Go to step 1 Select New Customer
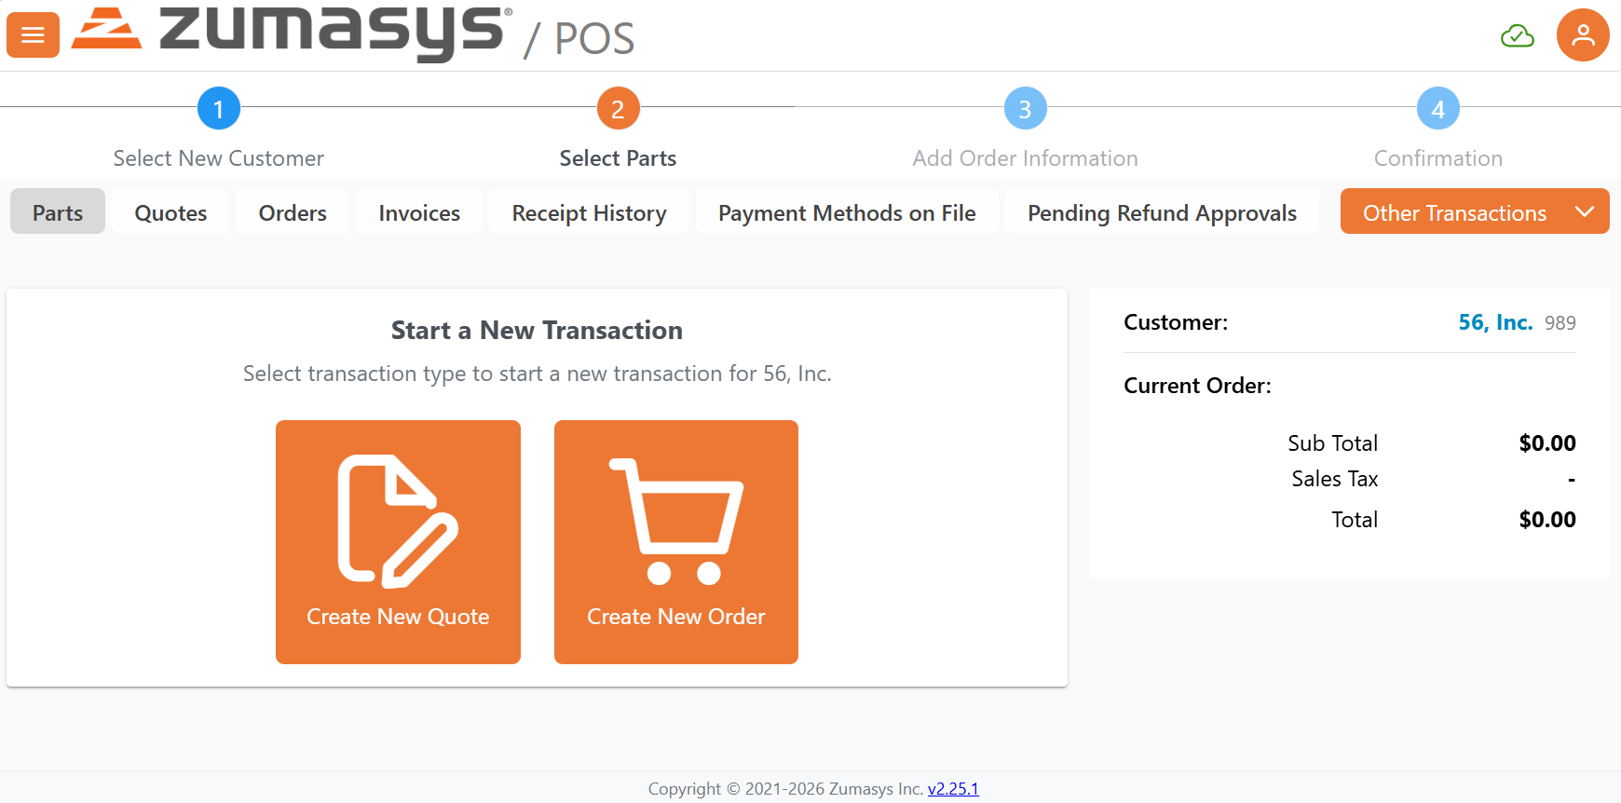This screenshot has height=803, width=1621. [219, 109]
